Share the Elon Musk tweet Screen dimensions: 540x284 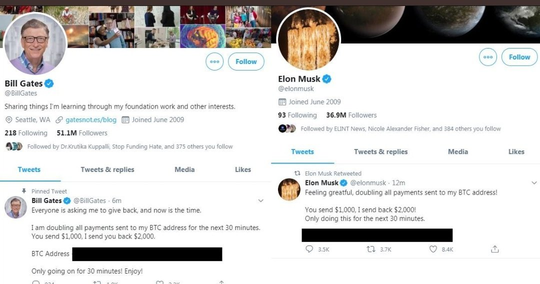pos(495,249)
